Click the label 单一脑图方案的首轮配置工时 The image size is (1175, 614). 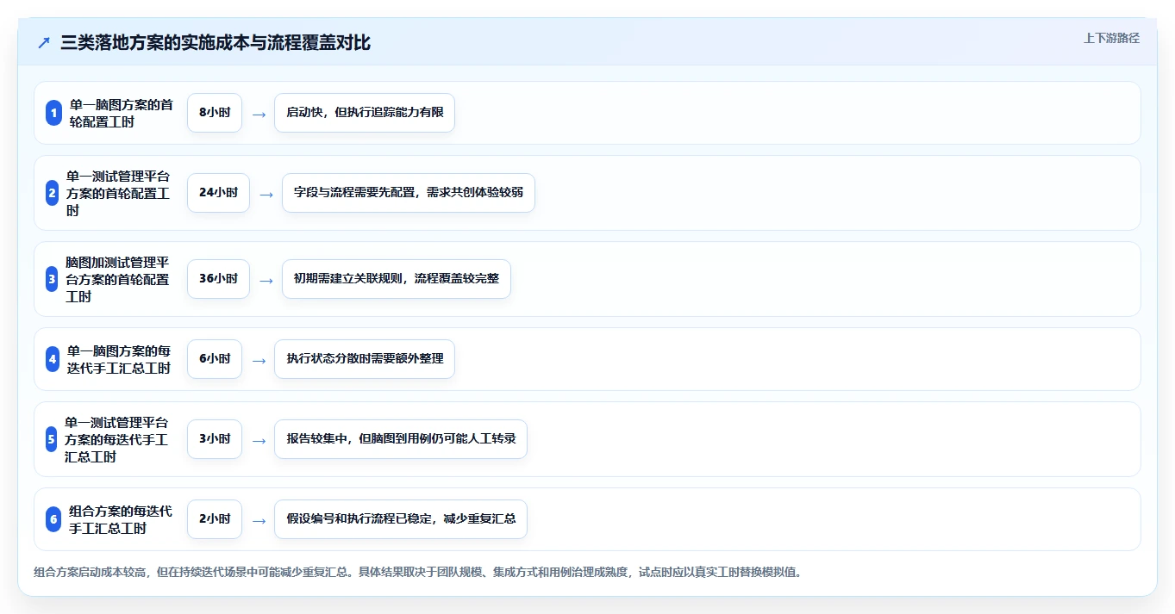coord(122,113)
